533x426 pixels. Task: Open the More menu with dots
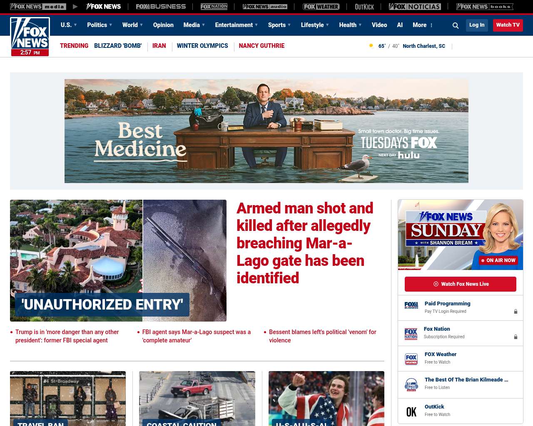423,25
